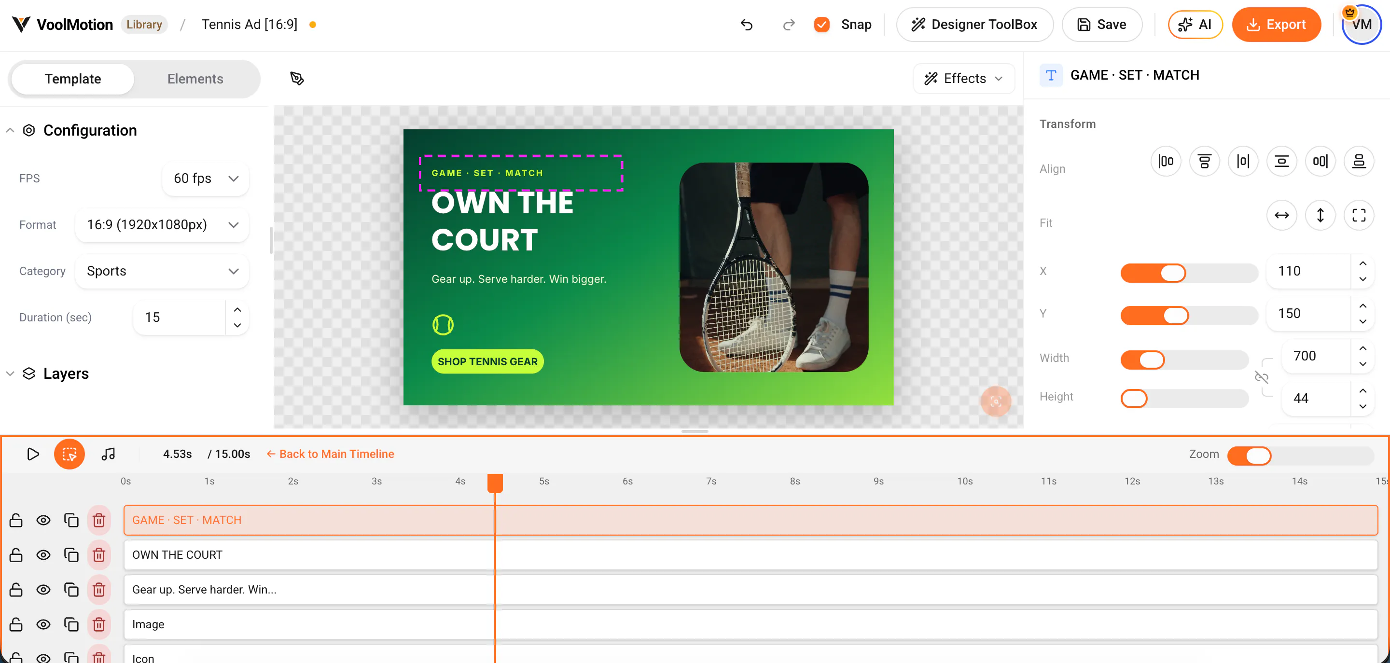Screen dimensions: 1390x663
Task: Open the VM user profile avatar
Action: 1362,25
